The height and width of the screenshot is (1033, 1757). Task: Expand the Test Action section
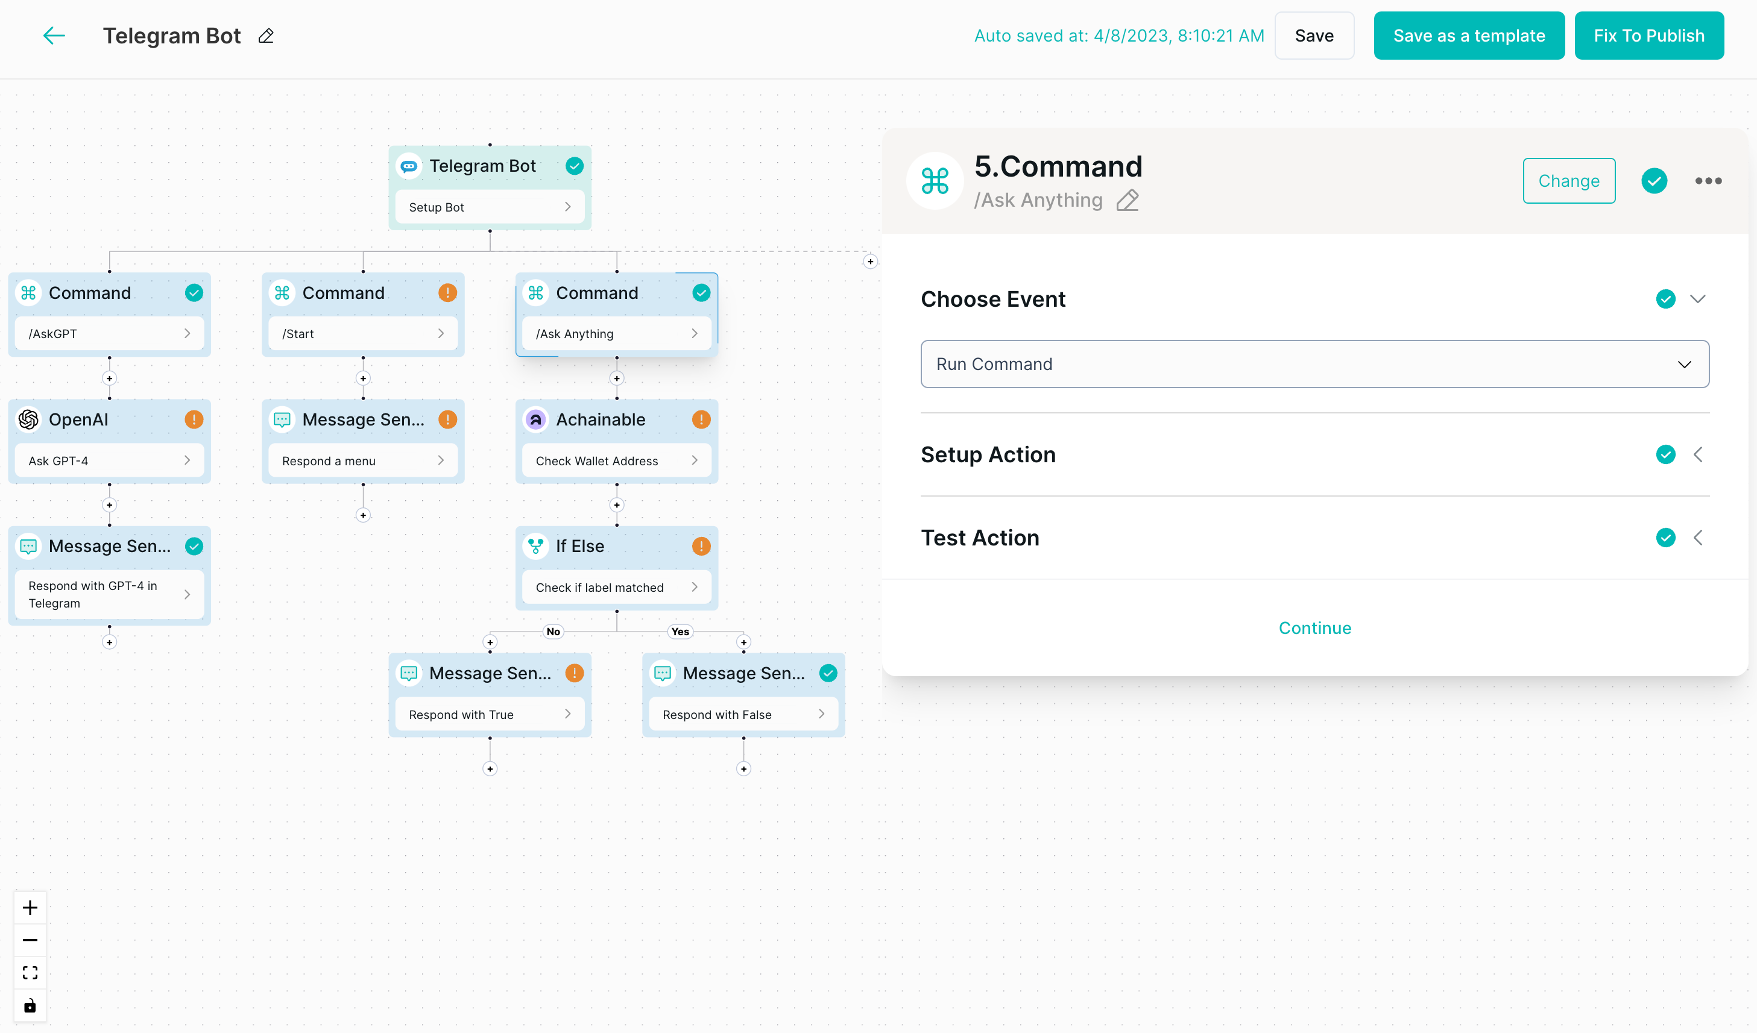1698,538
